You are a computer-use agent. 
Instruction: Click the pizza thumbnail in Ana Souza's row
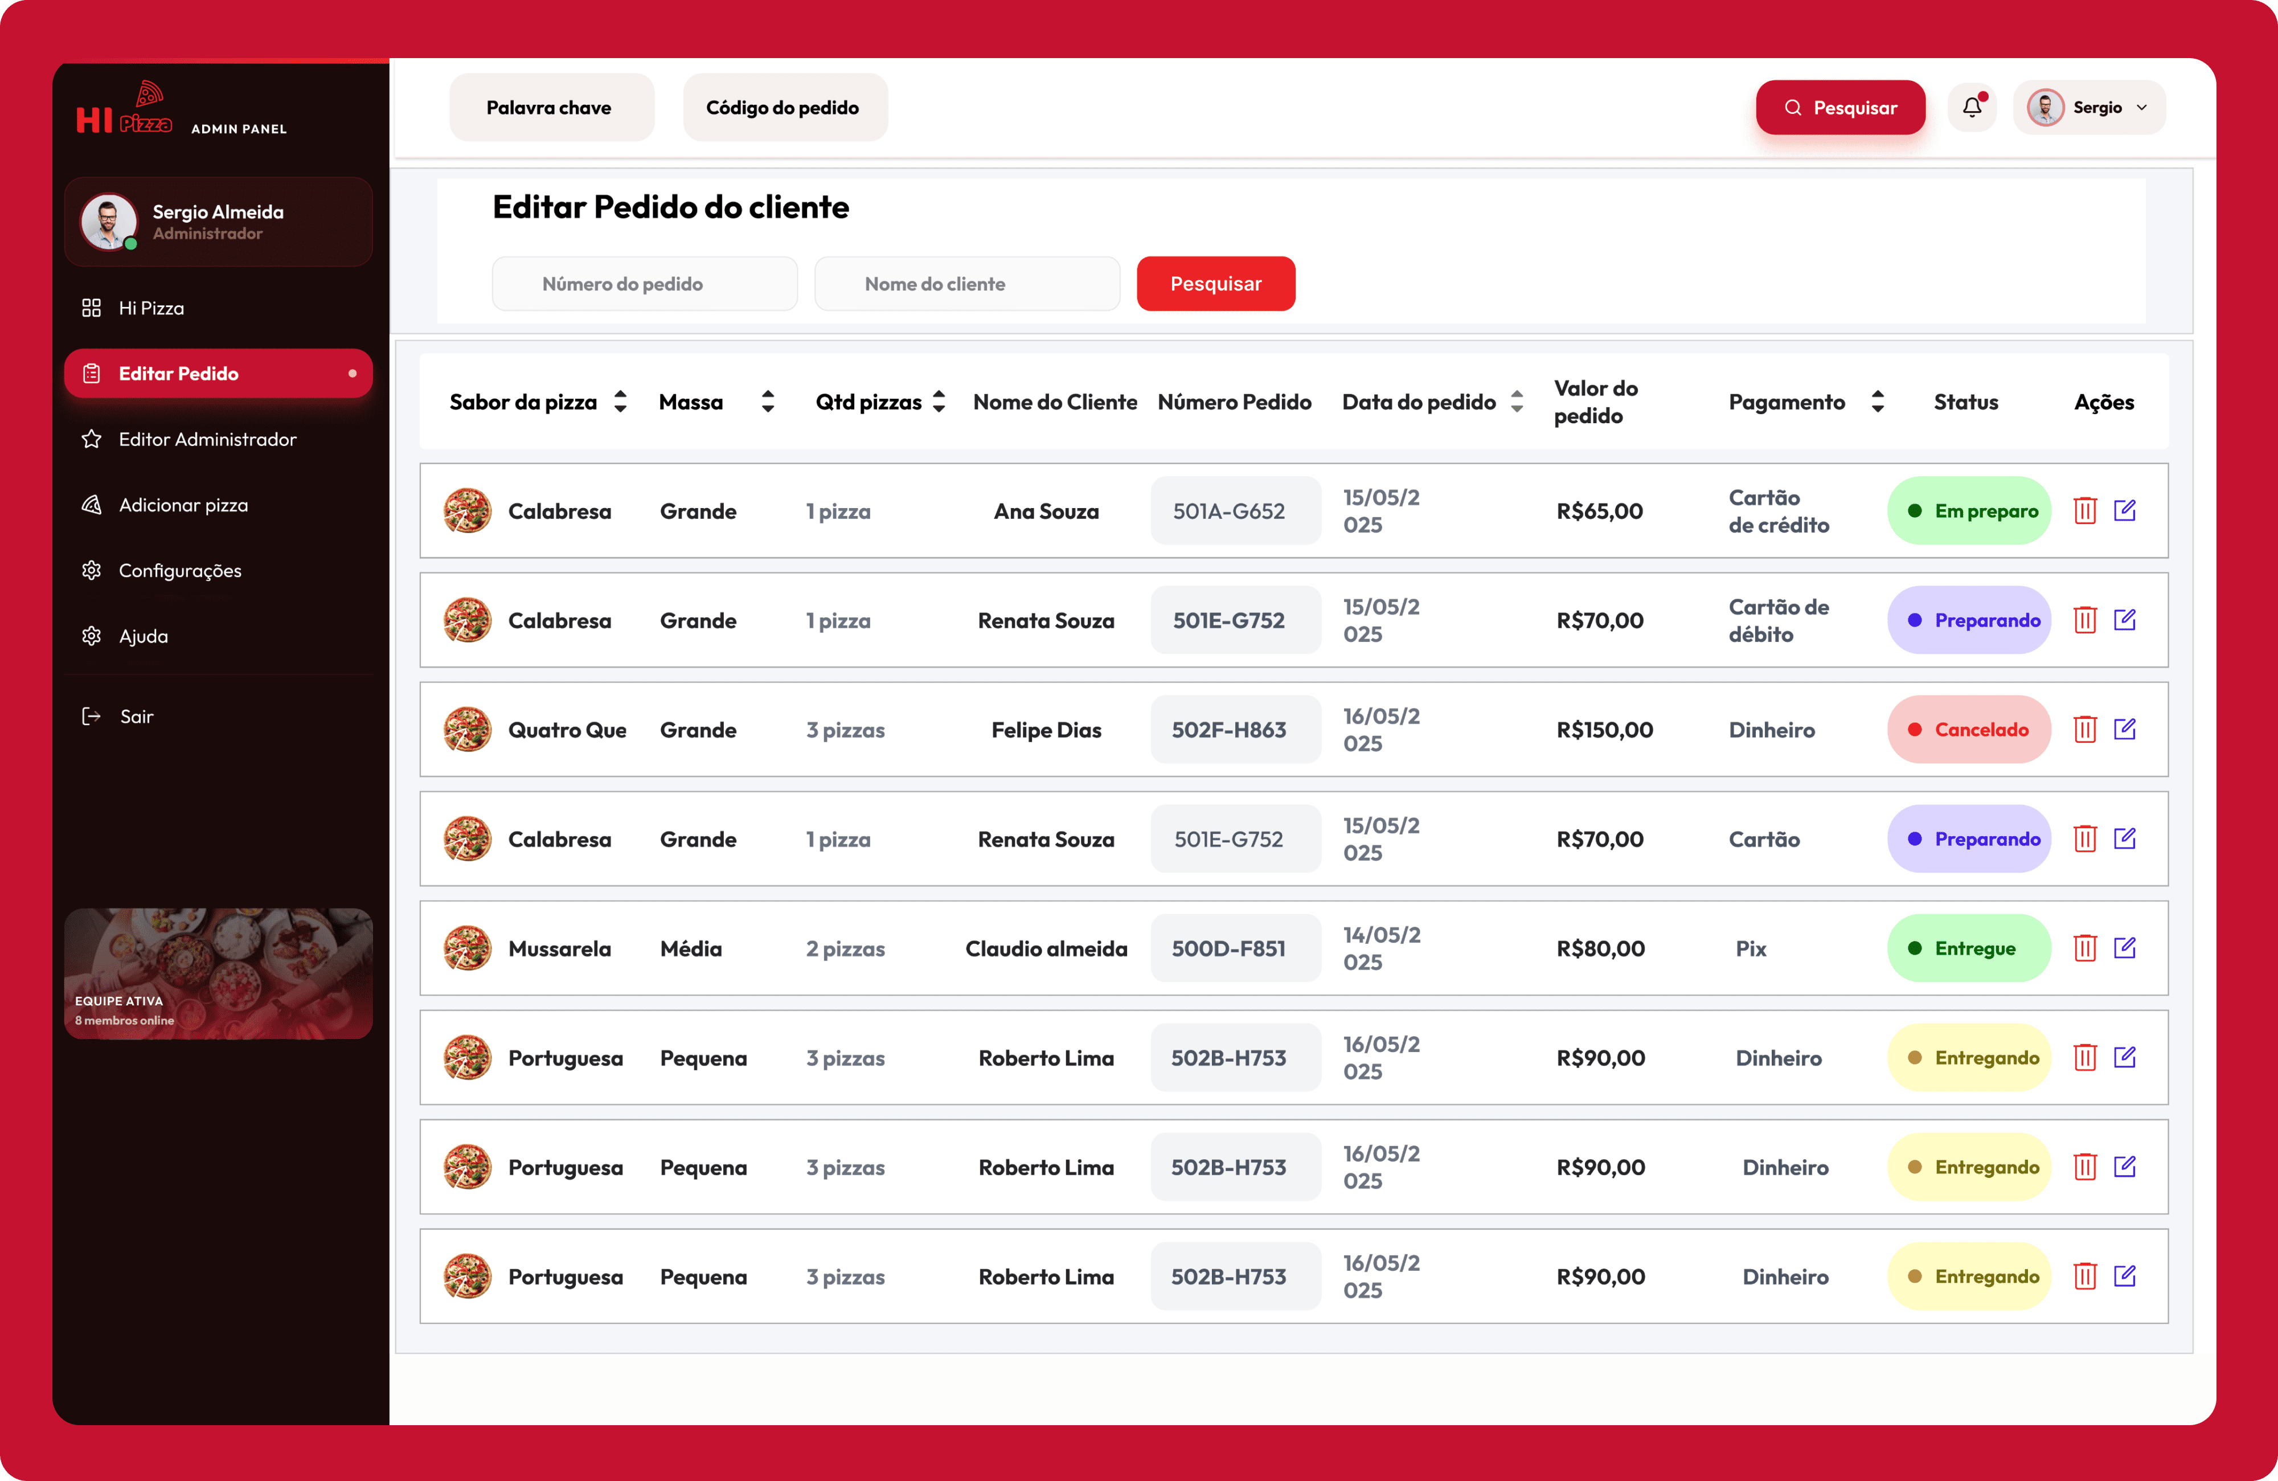[x=467, y=510]
